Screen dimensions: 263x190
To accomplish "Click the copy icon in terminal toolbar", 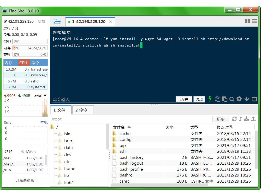I will click(x=218, y=99).
